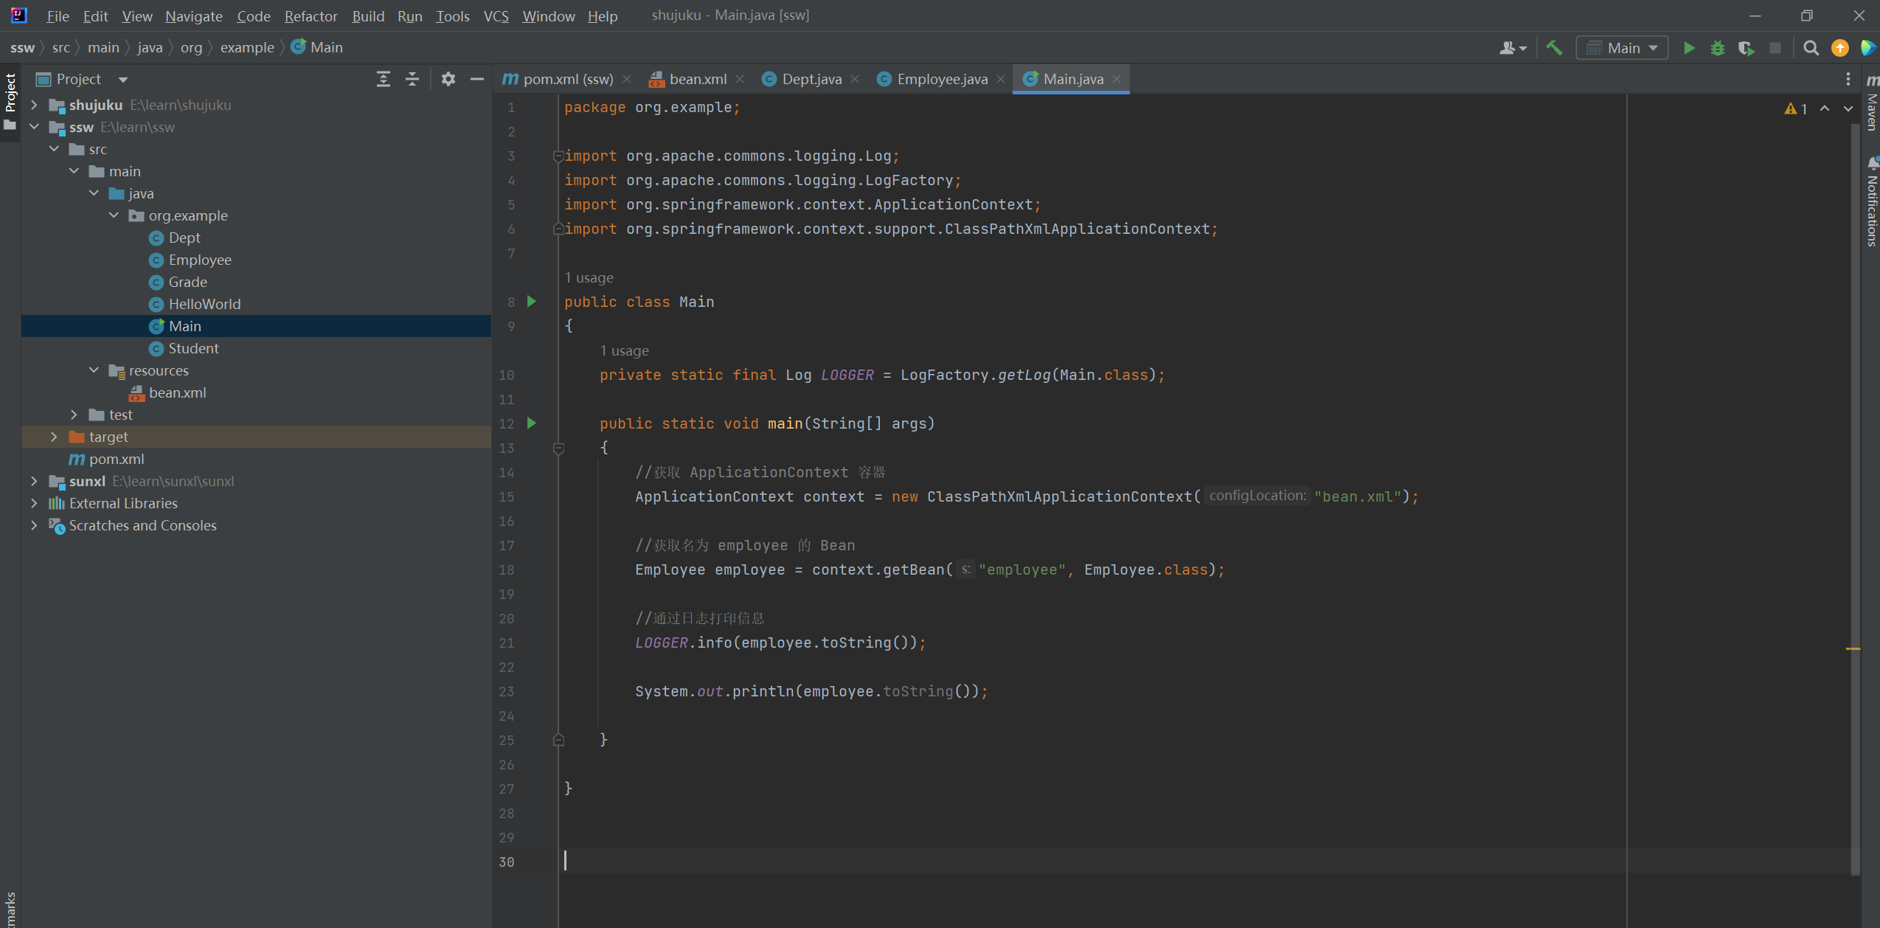This screenshot has width=1880, height=928.
Task: Click Run with Coverage shield icon
Action: (1745, 48)
